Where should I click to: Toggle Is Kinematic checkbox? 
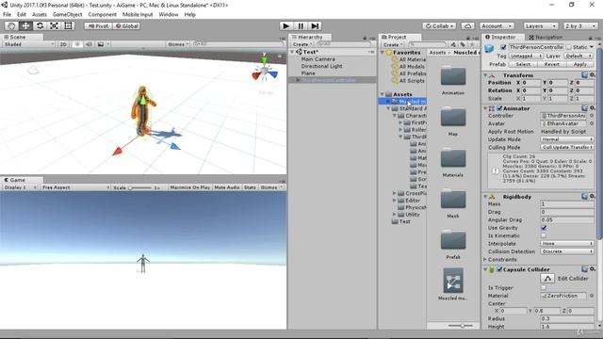coord(544,235)
